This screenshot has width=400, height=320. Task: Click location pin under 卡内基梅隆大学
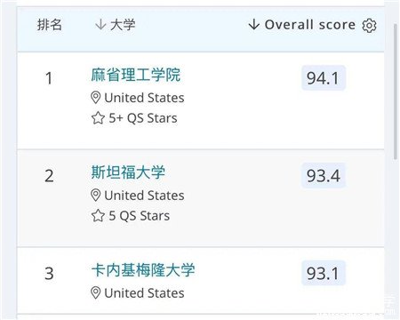pyautogui.click(x=95, y=293)
